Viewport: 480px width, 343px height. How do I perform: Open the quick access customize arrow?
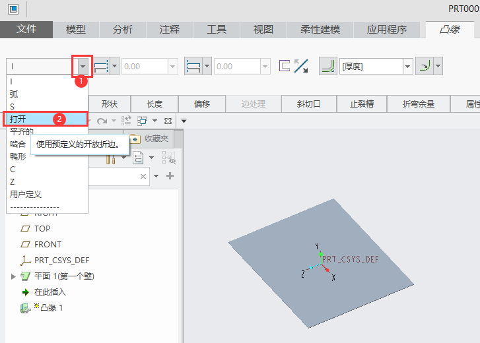pos(184,121)
